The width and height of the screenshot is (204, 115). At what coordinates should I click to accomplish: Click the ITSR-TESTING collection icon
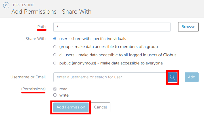[6, 5]
